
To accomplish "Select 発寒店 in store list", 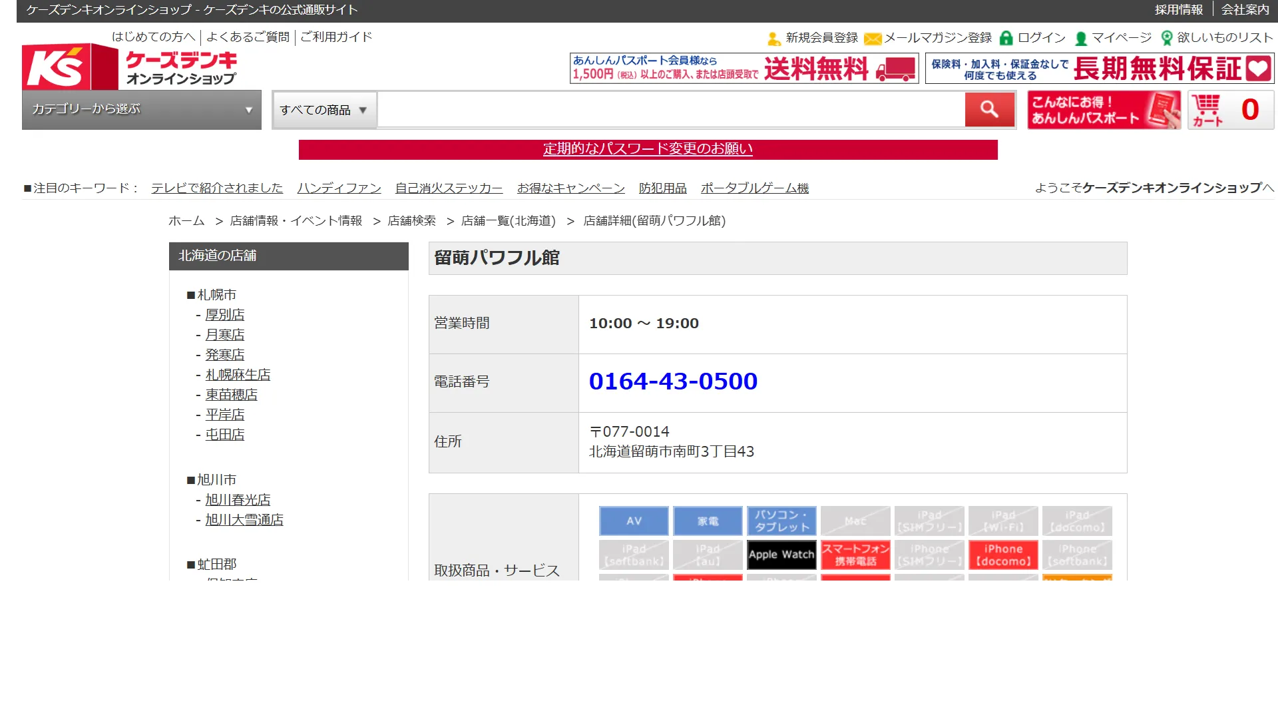I will click(225, 355).
